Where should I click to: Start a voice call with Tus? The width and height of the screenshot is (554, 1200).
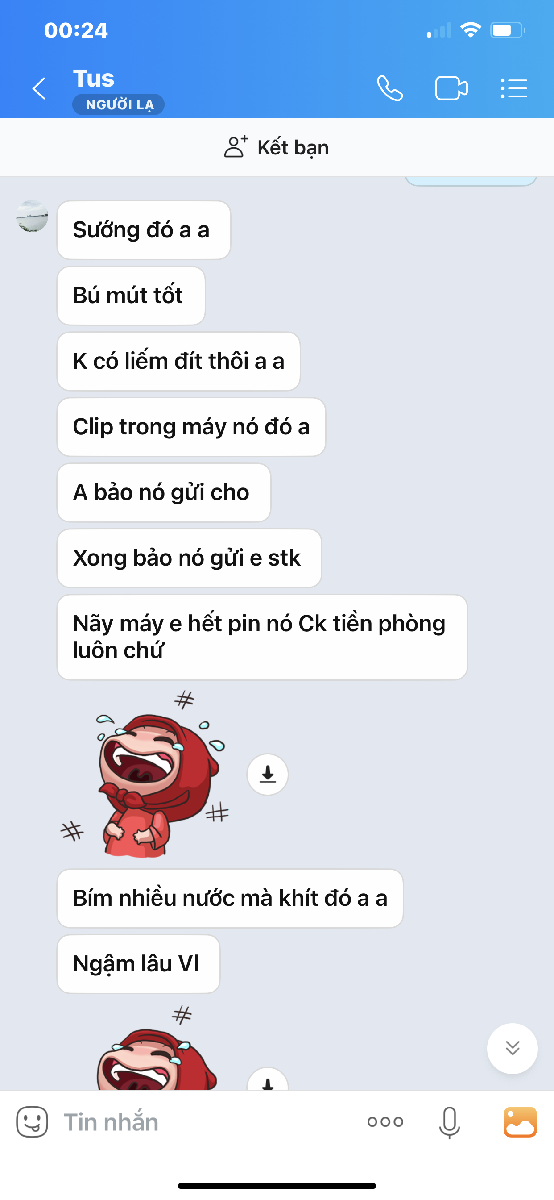click(390, 88)
